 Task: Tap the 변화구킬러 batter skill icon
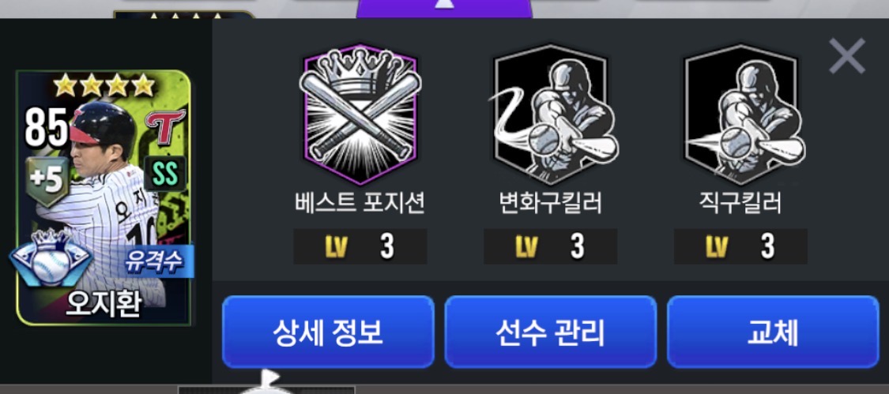point(551,114)
